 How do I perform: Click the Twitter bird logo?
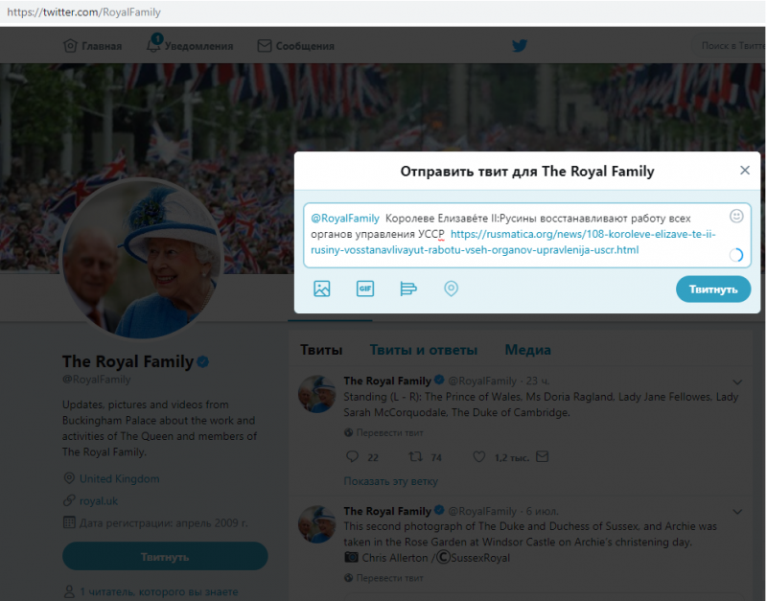519,46
